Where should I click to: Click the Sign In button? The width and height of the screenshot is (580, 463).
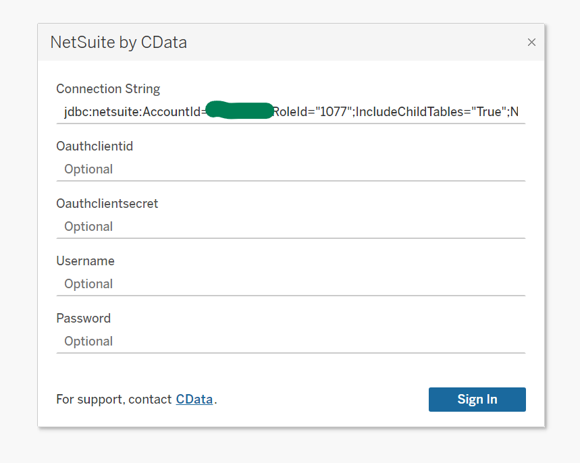pyautogui.click(x=477, y=399)
